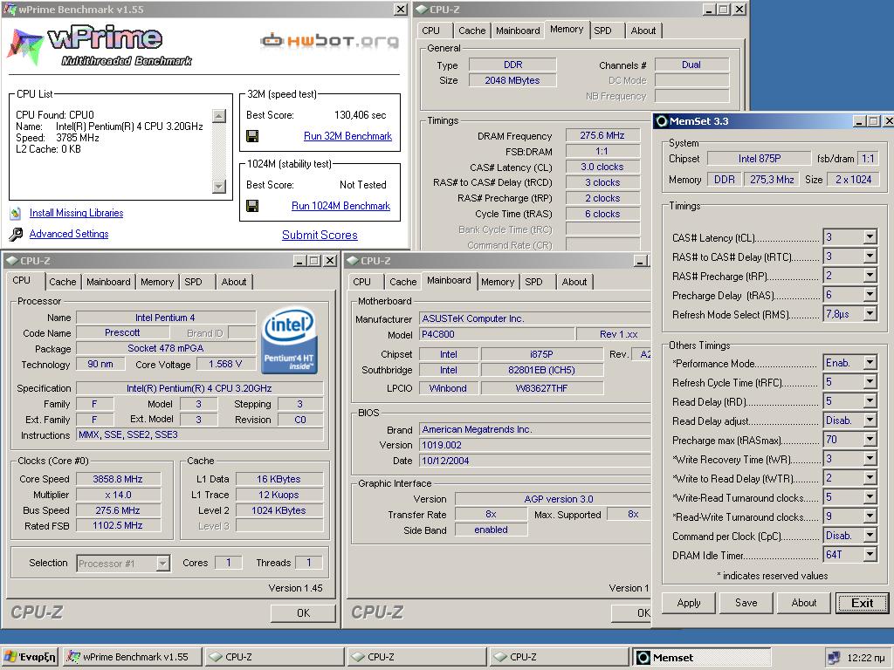Open the RAS# to CAS# Delay dropdown in MemSet

pyautogui.click(x=870, y=257)
